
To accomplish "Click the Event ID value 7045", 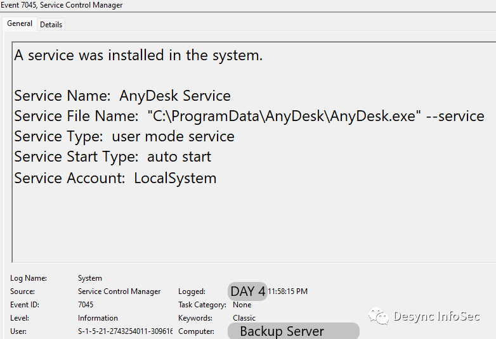I will point(86,305).
